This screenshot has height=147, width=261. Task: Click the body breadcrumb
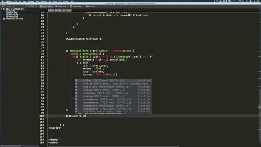pyautogui.click(x=58, y=10)
